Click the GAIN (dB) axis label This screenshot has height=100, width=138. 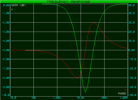point(18,5)
